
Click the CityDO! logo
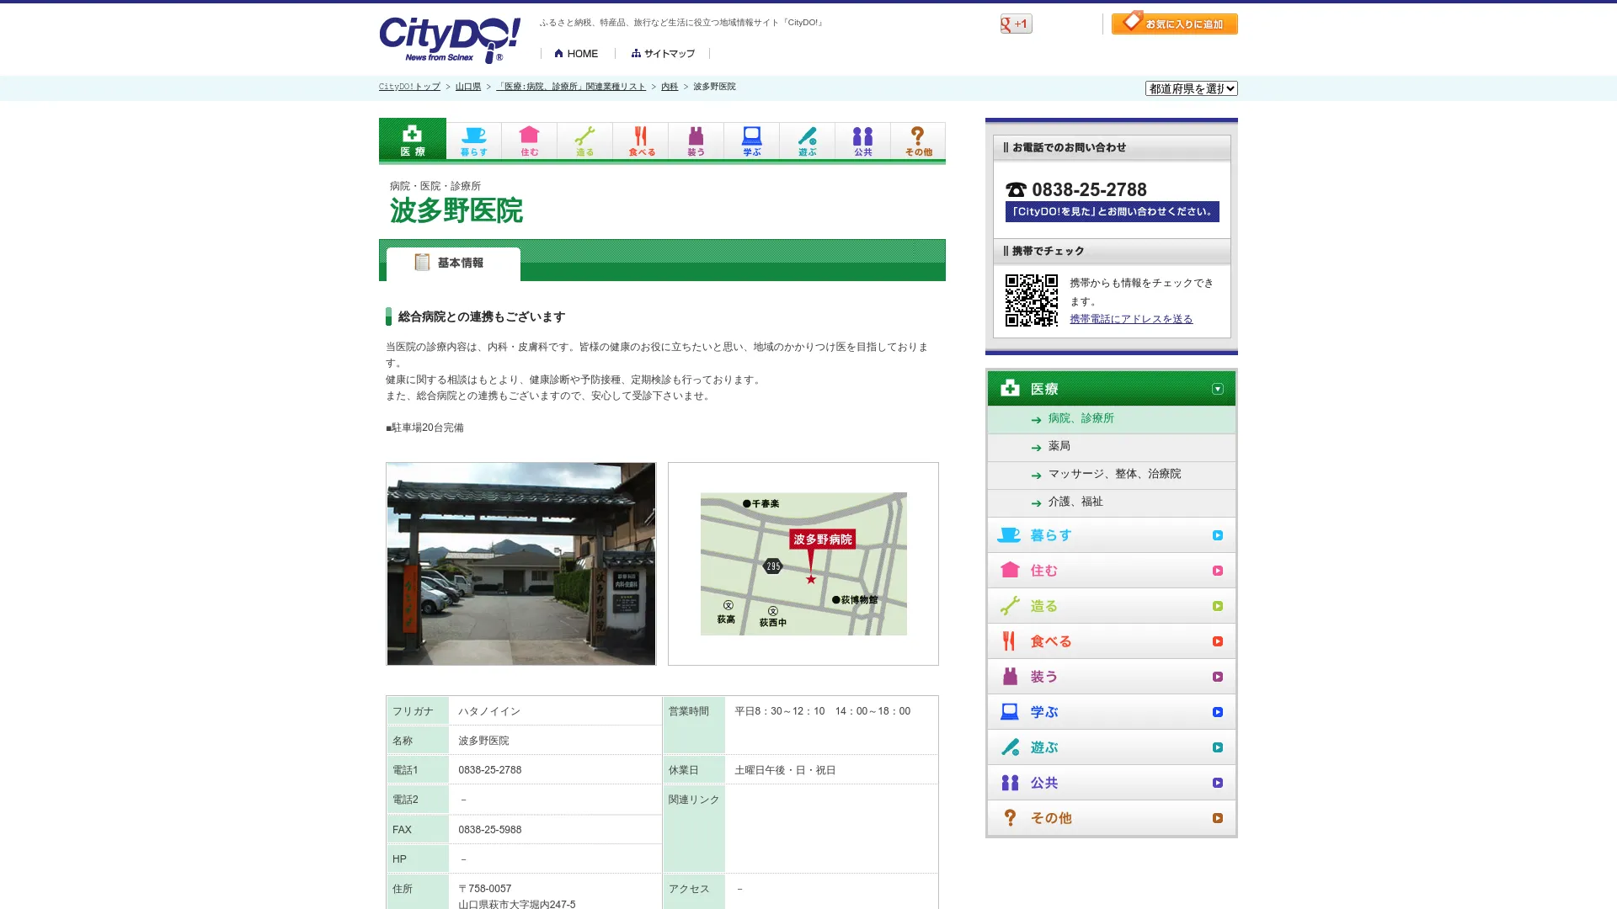coord(450,40)
